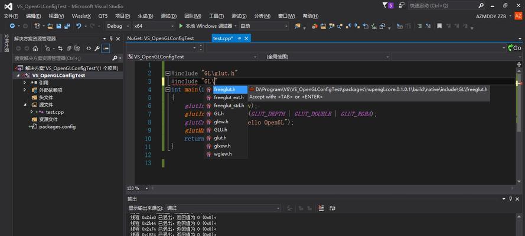Screen dimensions: 525x236
Task: Open the 自动 dropdown in the toolbar
Action: [263, 26]
